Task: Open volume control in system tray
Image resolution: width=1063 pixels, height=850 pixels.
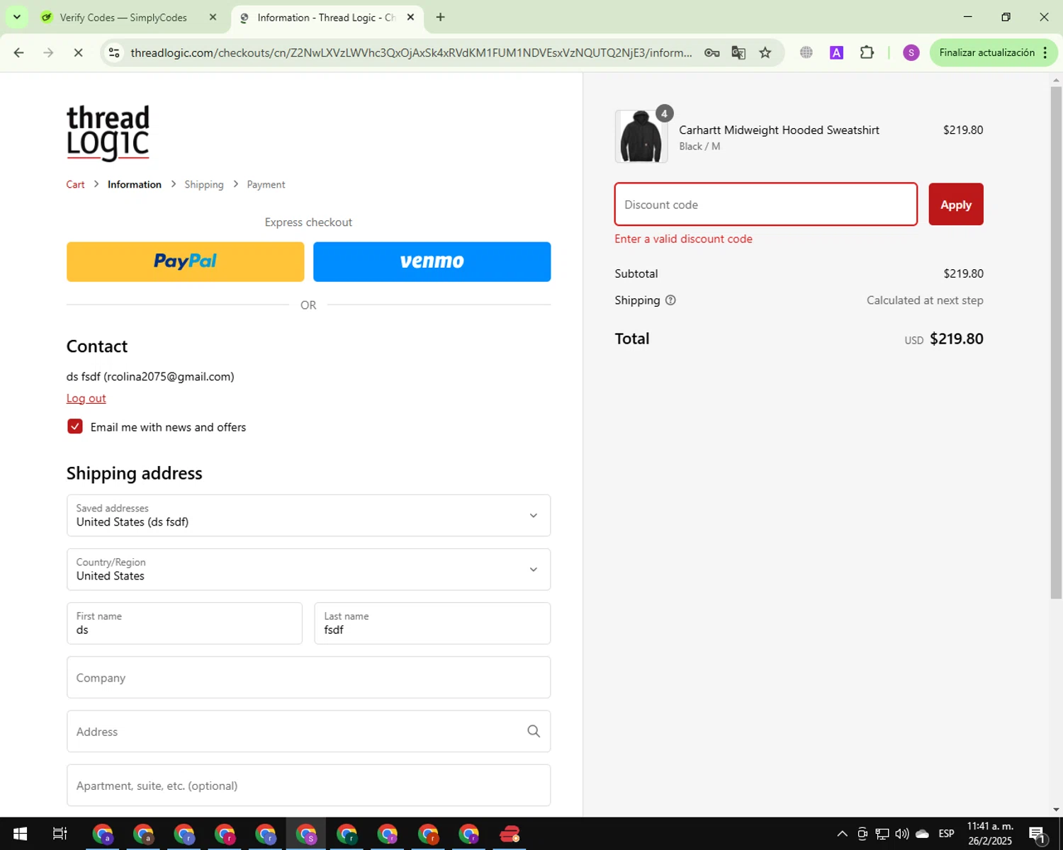Action: tap(902, 834)
